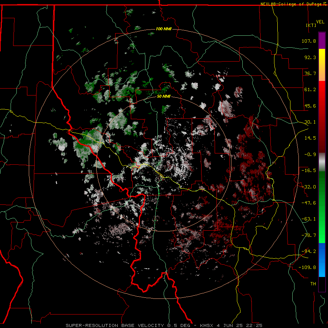Click the -32.0 velocity scale value

click(309, 187)
